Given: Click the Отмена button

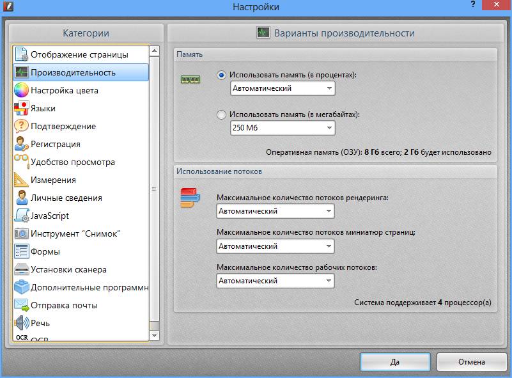Looking at the screenshot, I should (470, 361).
